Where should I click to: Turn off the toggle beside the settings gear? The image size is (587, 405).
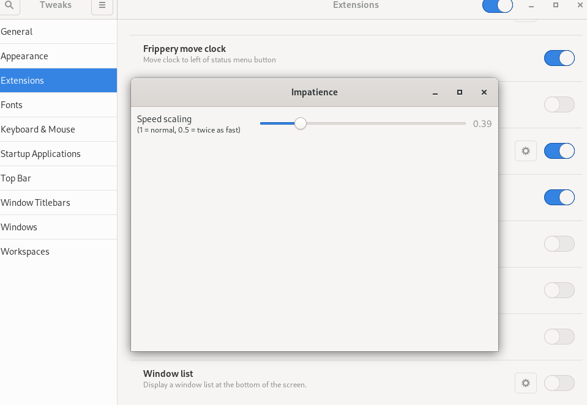559,151
